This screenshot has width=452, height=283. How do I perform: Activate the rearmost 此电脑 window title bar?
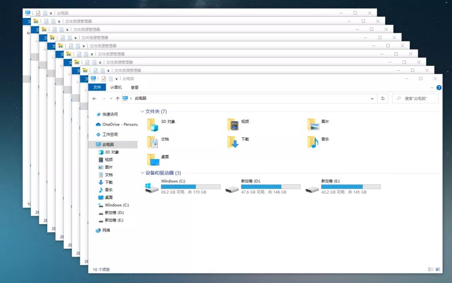pos(200,13)
